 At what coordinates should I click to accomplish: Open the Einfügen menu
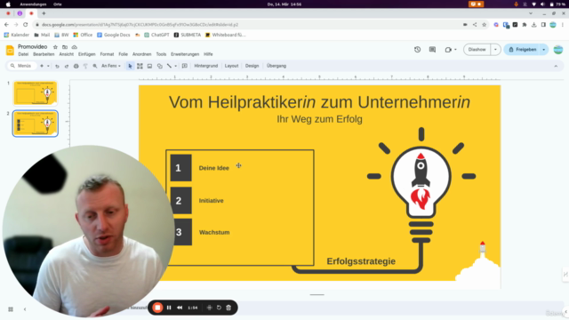[87, 54]
